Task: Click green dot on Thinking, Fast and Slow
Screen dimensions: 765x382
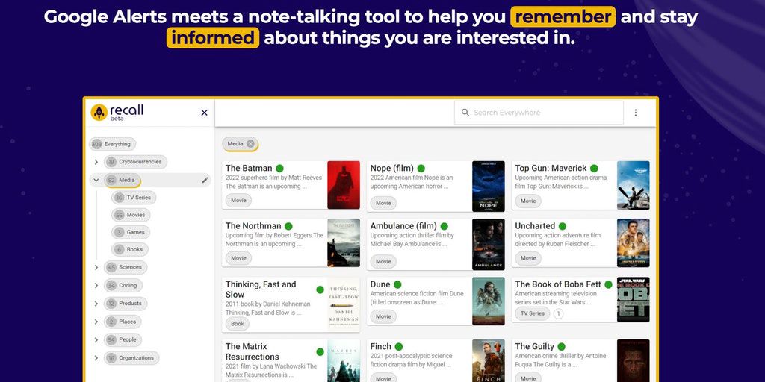Action: point(320,289)
